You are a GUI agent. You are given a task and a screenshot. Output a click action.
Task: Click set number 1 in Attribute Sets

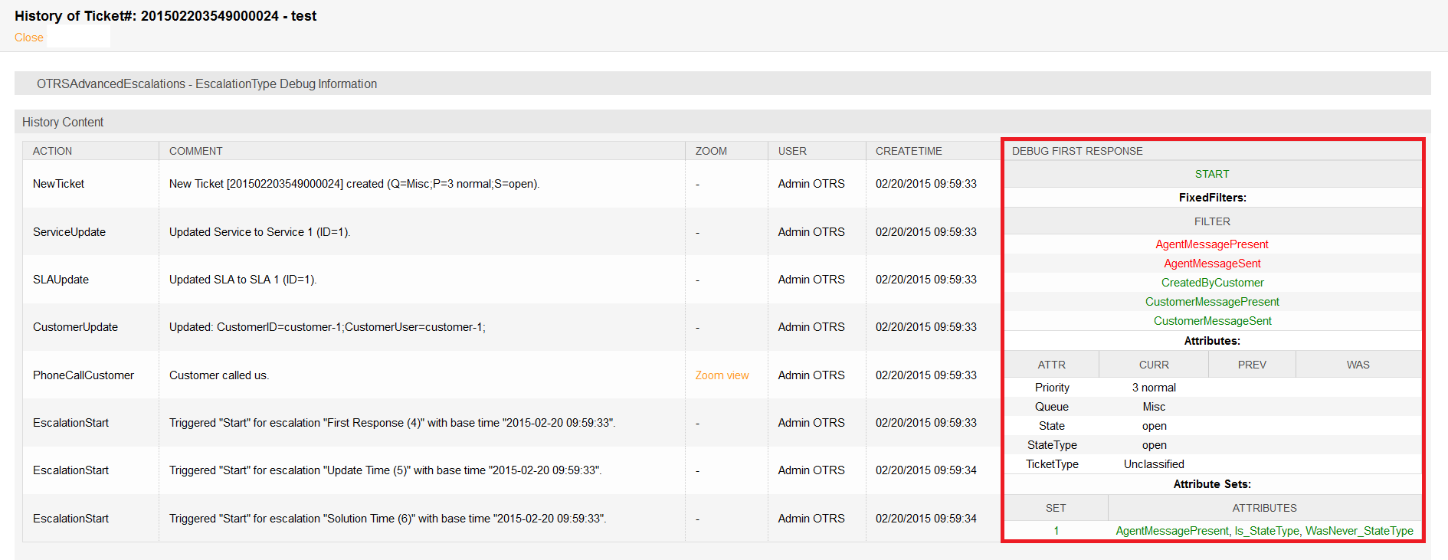coord(1056,531)
